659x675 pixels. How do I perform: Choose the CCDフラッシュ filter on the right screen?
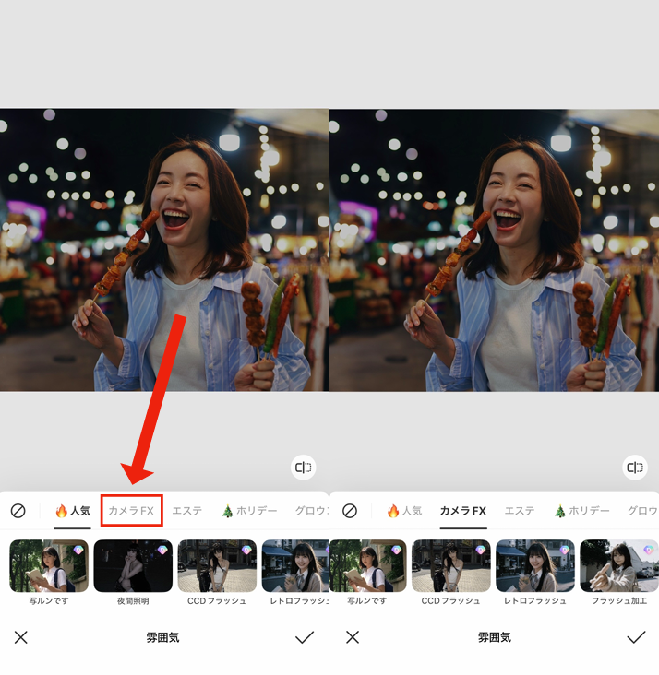click(450, 566)
